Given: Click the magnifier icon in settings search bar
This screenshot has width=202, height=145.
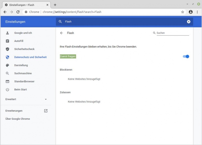Looking at the screenshot, I should [60, 22].
